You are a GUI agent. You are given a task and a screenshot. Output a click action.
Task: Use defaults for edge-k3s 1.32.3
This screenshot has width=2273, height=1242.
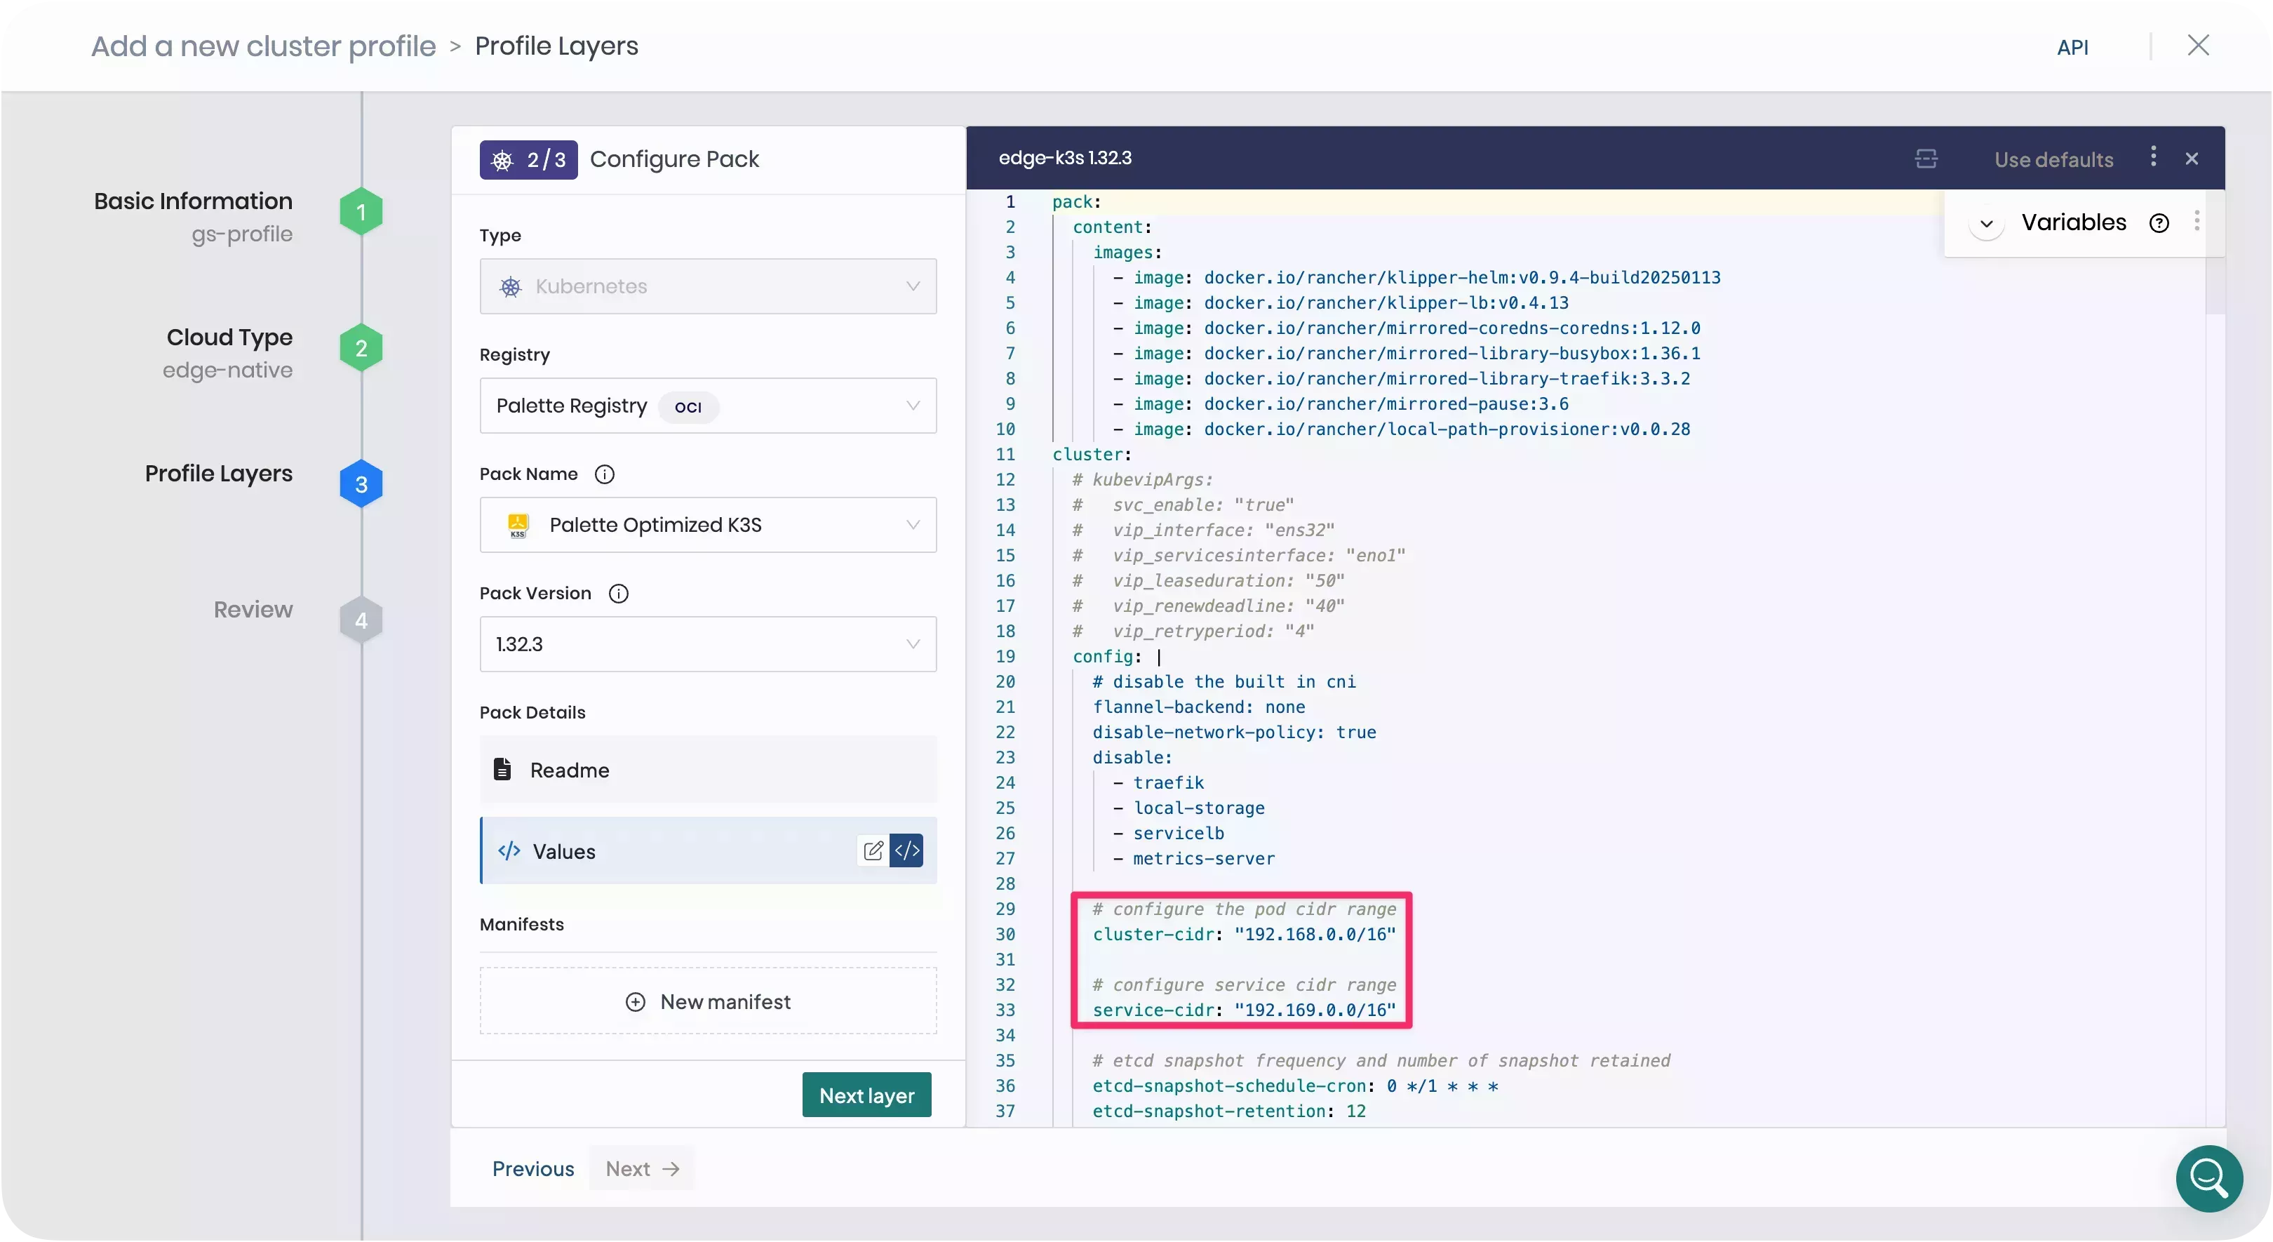[2053, 159]
